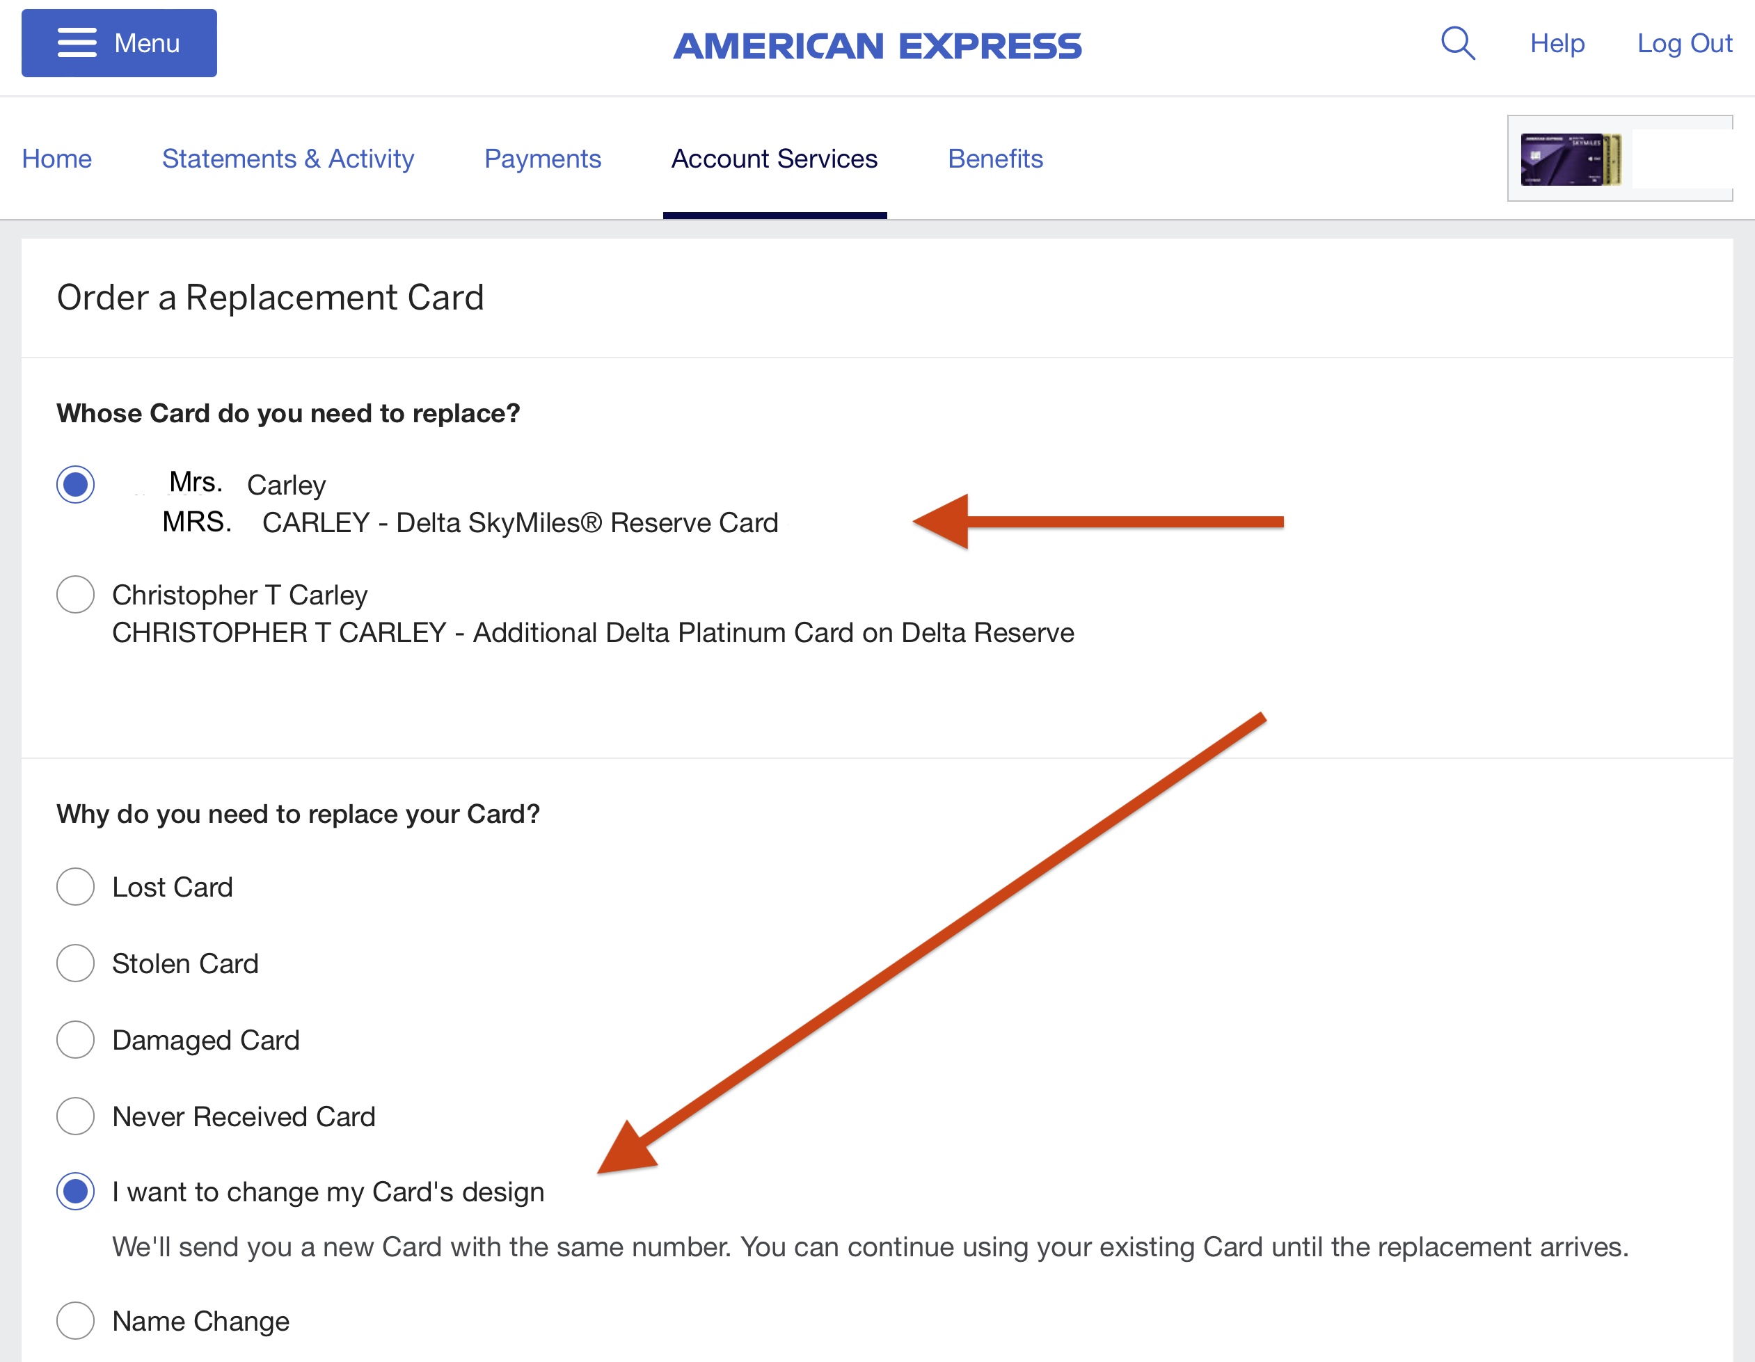View the Benefits tab
The image size is (1755, 1362).
(995, 159)
